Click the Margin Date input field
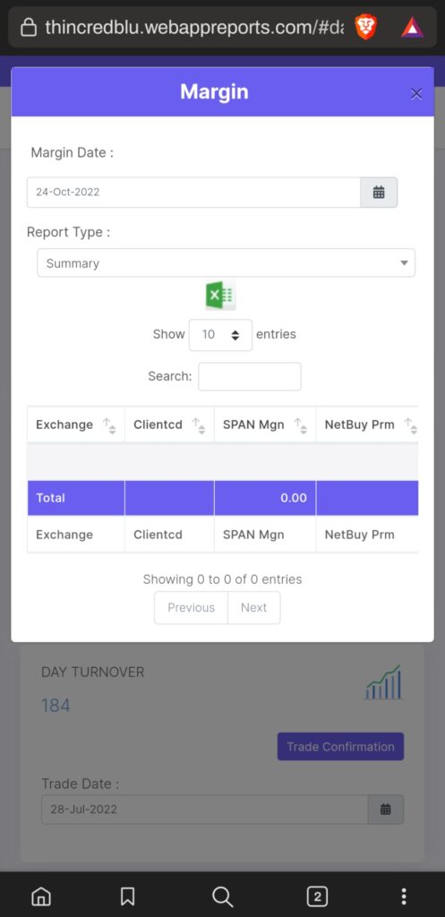This screenshot has width=445, height=917. (193, 193)
